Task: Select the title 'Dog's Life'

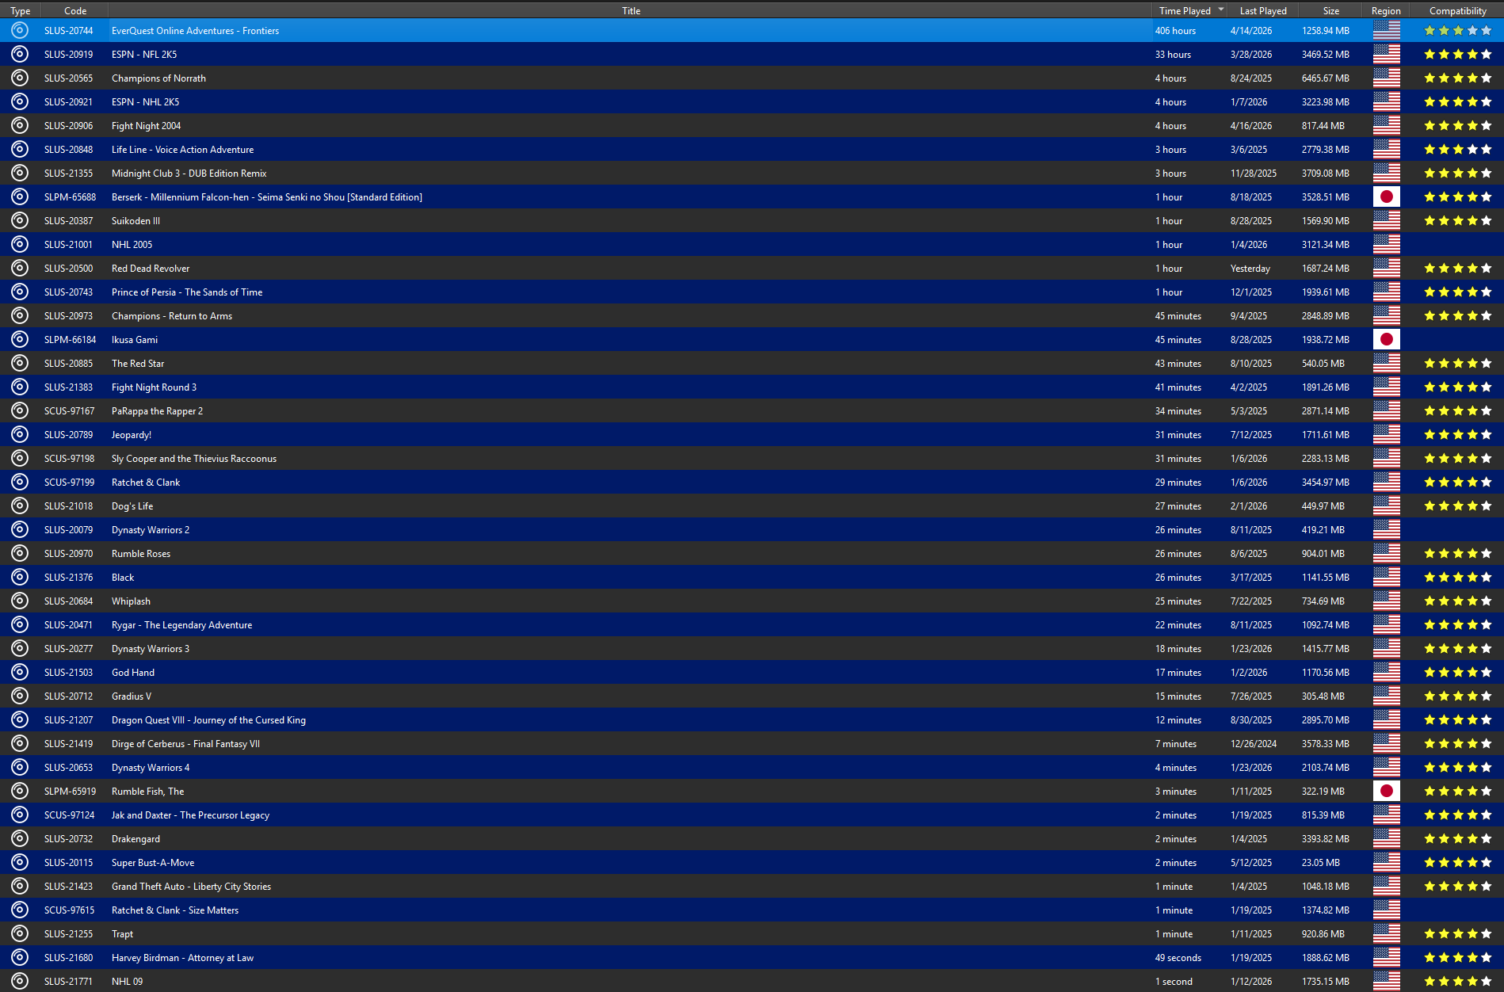Action: [132, 506]
